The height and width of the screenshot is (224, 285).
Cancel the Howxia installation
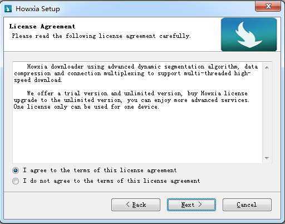tap(247, 204)
